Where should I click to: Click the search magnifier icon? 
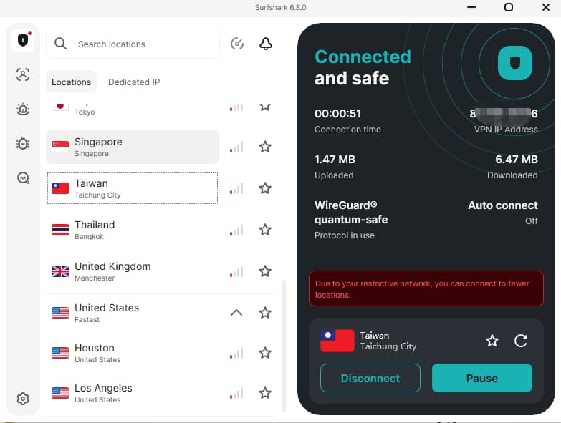click(x=60, y=44)
